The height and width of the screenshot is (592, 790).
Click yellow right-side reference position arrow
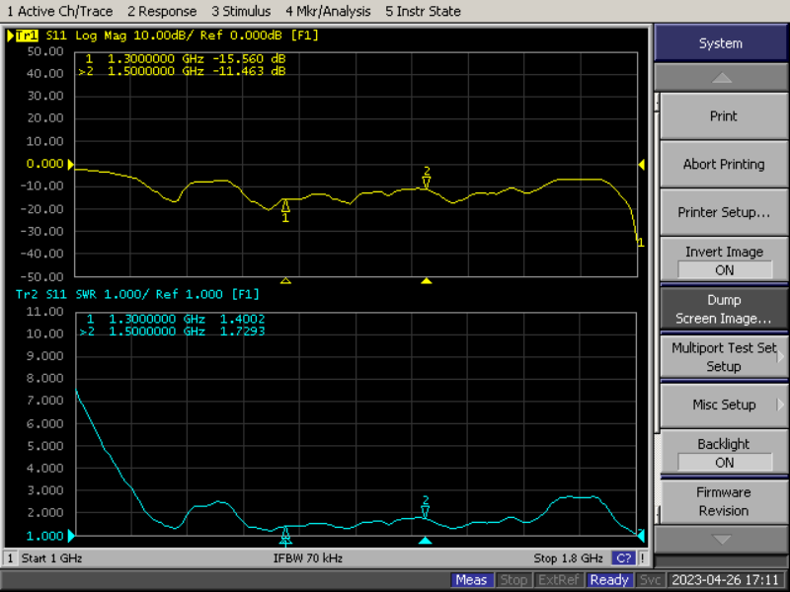[x=642, y=164]
